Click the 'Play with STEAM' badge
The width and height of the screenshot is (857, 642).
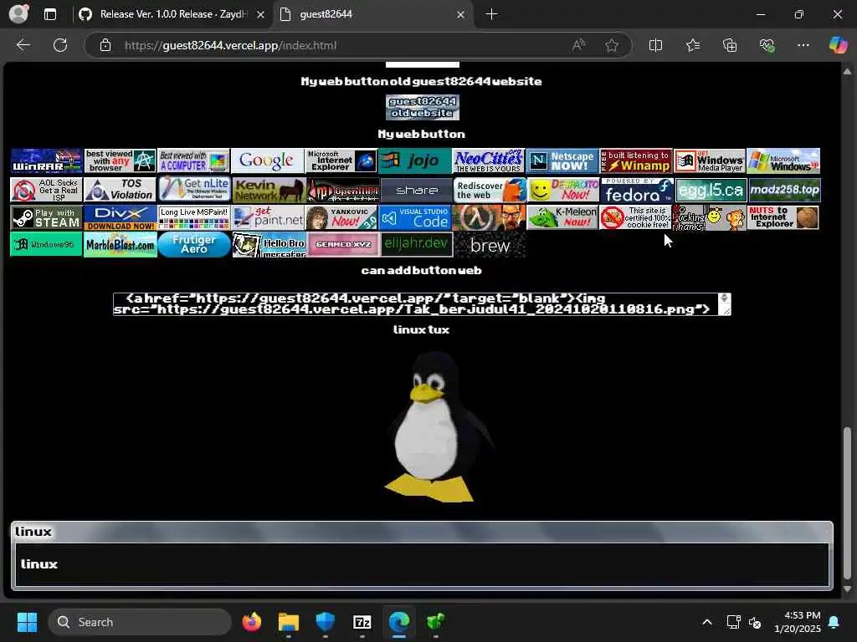[x=47, y=217]
